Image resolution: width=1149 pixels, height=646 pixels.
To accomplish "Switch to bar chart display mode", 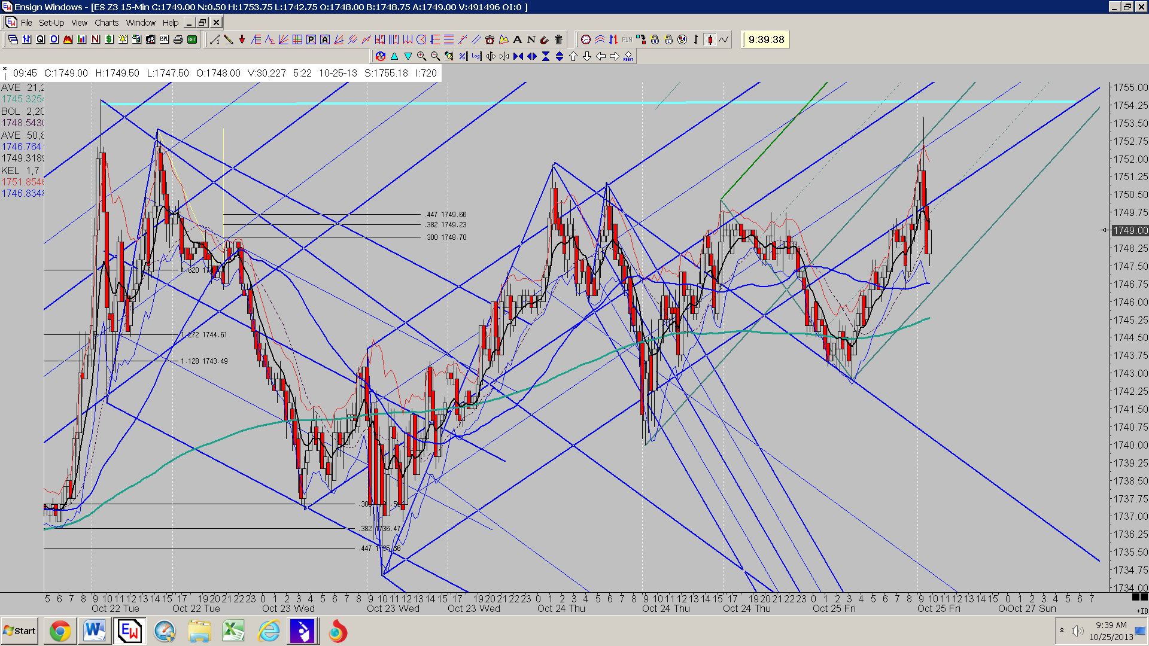I will coord(696,39).
